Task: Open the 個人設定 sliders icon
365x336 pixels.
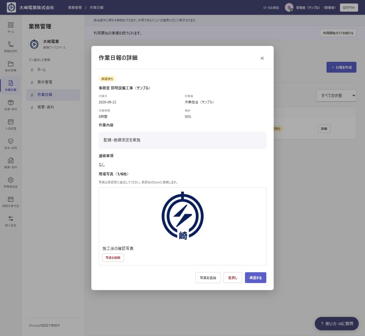Action: pos(11,219)
